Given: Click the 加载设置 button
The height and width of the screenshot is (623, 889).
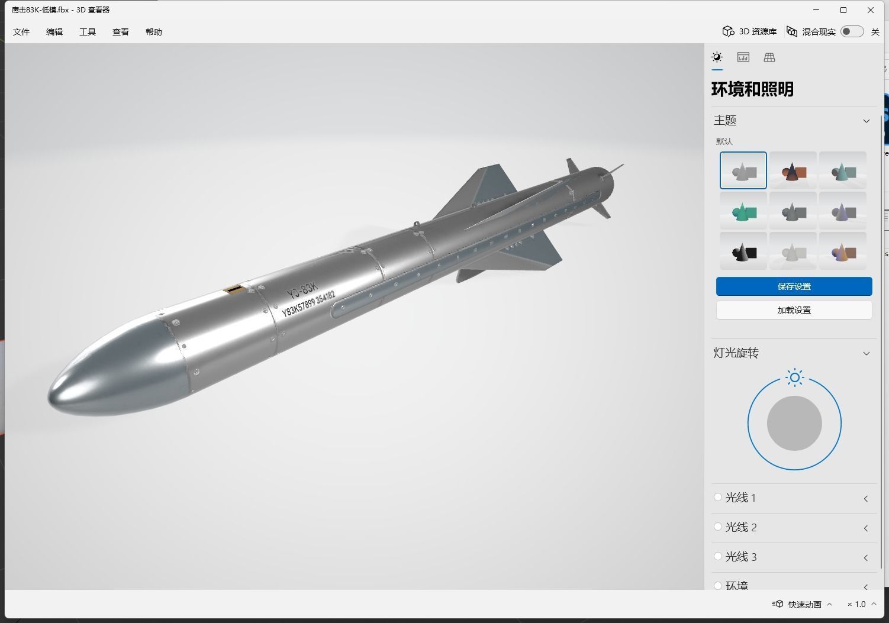Looking at the screenshot, I should (x=794, y=309).
